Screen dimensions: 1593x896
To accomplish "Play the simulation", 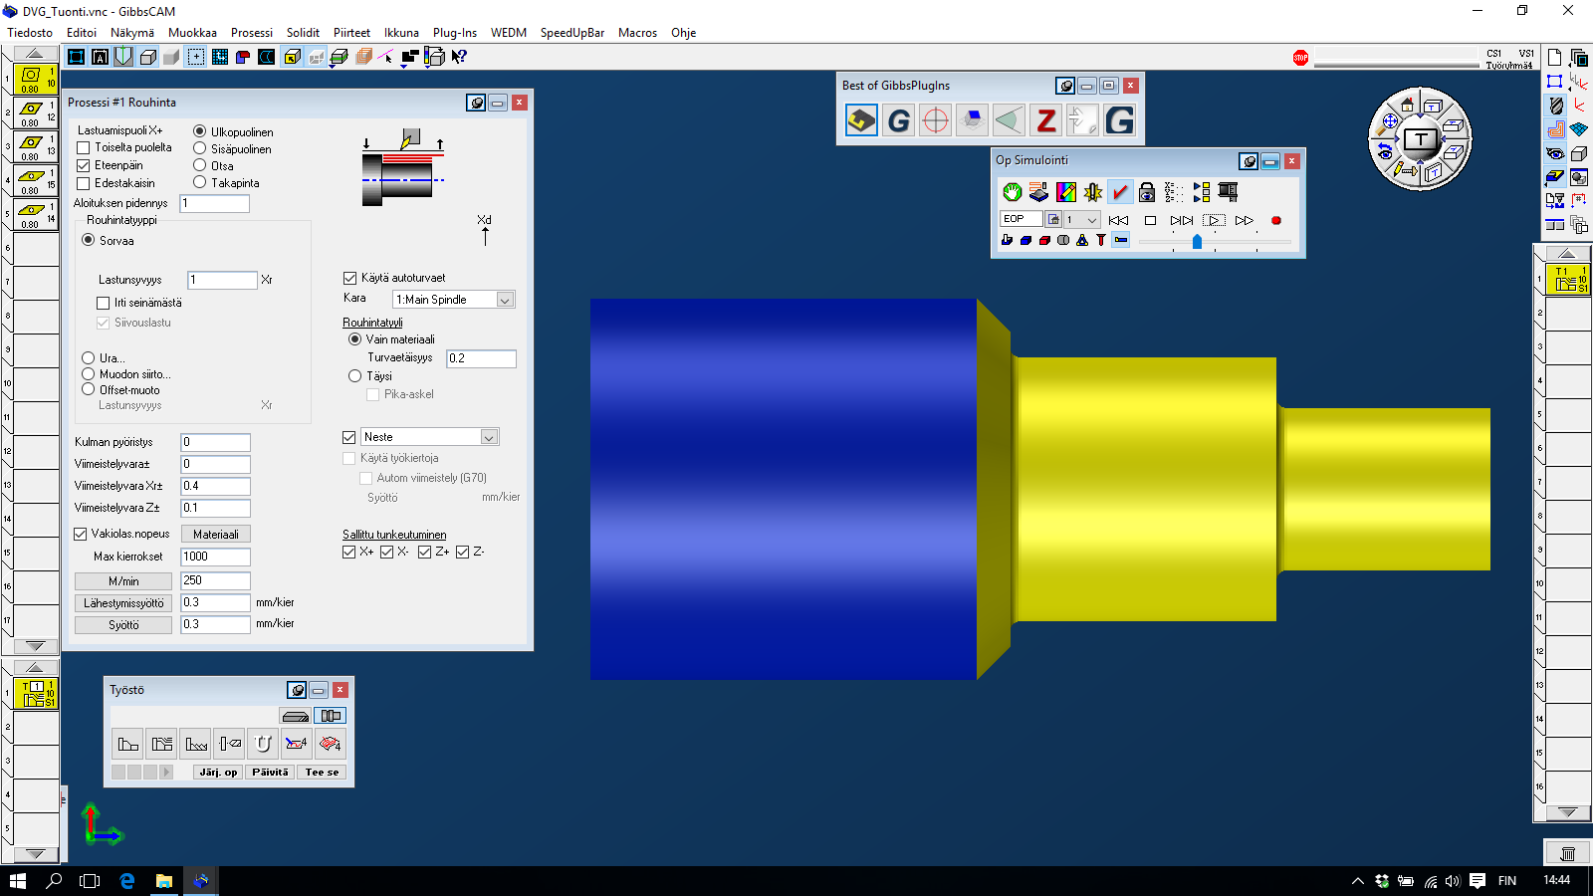I will pyautogui.click(x=1214, y=220).
